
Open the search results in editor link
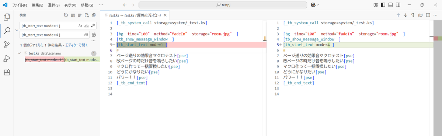pyautogui.click(x=77, y=45)
